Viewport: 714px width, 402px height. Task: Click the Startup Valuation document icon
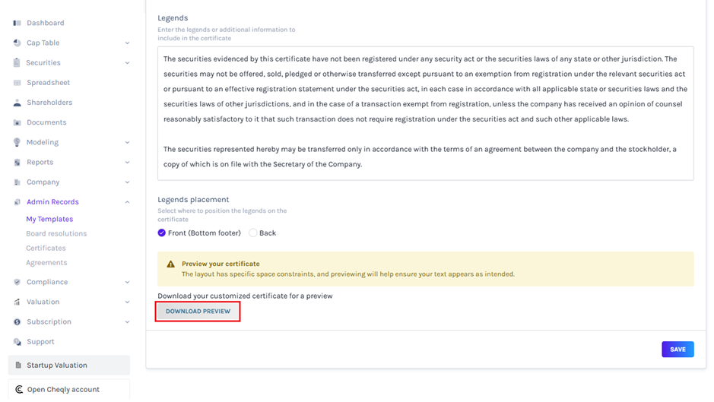pyautogui.click(x=18, y=366)
